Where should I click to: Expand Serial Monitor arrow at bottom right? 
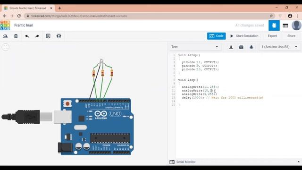[299, 162]
